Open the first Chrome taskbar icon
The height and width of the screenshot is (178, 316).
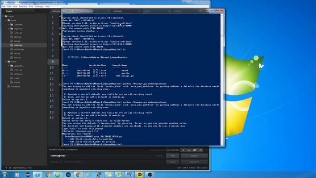pyautogui.click(x=48, y=175)
